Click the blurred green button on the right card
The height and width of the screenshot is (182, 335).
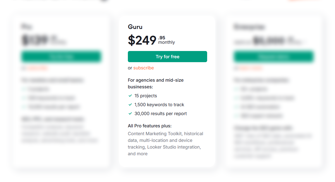(x=274, y=57)
